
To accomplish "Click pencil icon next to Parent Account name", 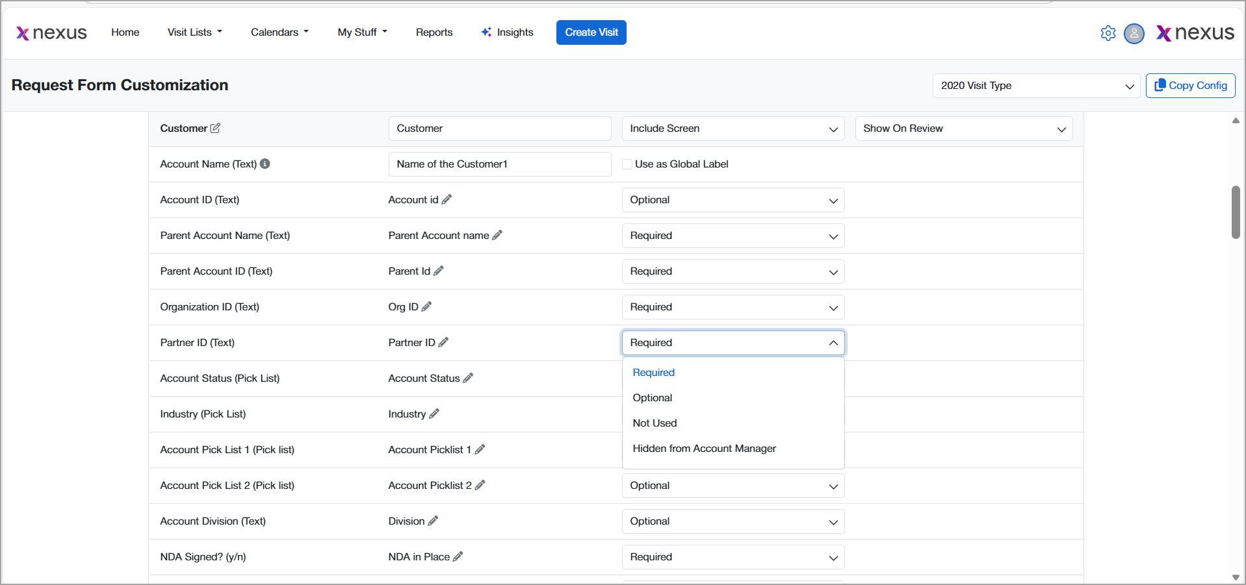I will coord(497,235).
